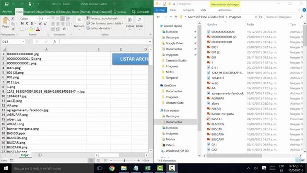Select Google Drive in quick access

pyautogui.click(x=174, y=43)
